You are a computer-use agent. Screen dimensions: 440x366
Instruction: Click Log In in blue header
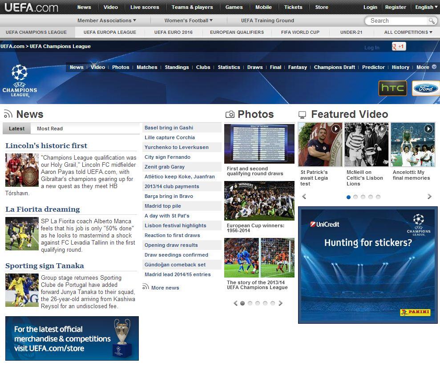coord(371,48)
